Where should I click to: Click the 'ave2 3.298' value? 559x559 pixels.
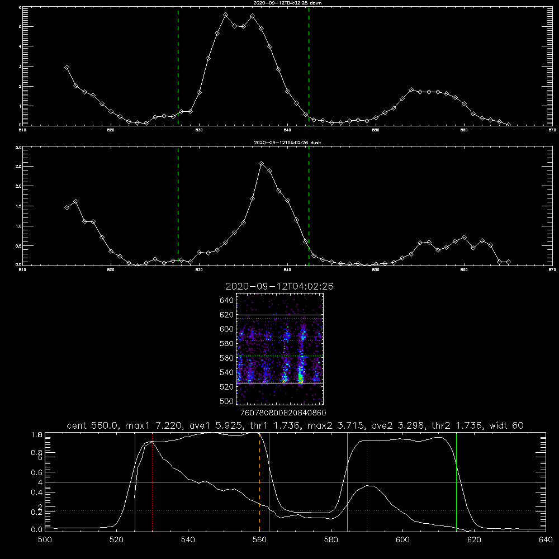(x=398, y=425)
